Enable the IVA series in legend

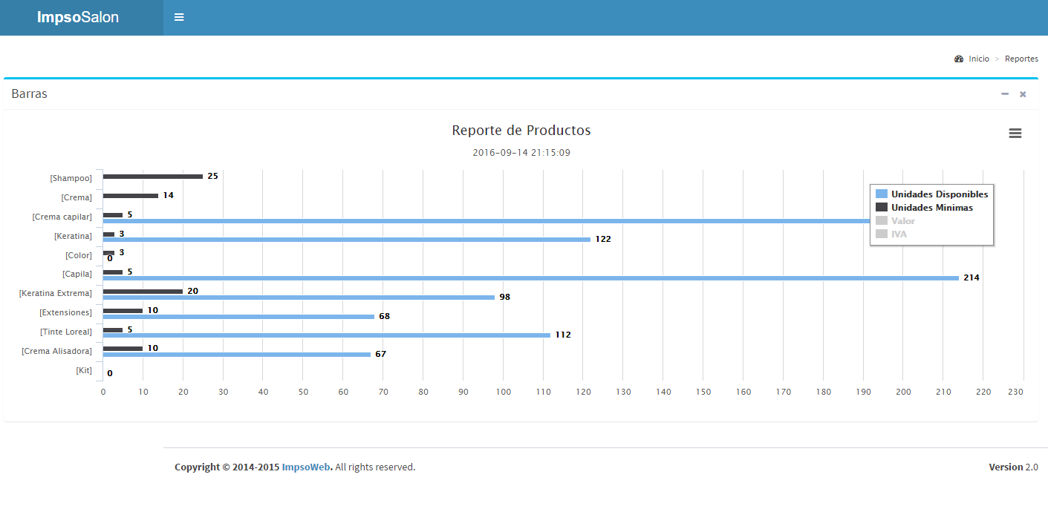point(899,234)
